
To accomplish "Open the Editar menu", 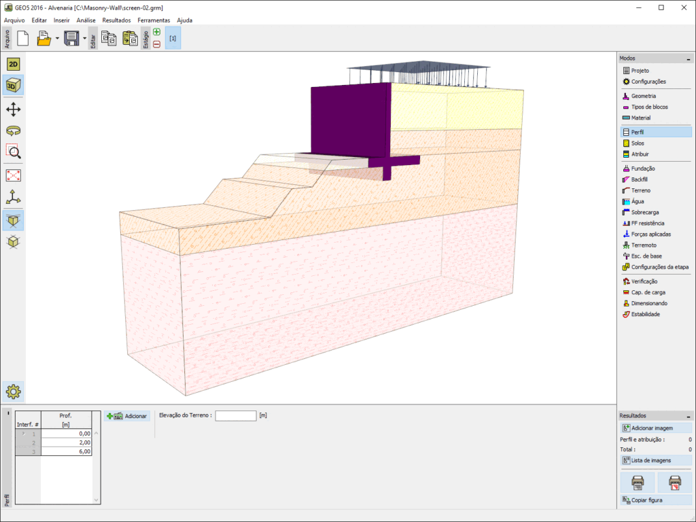I will coord(39,20).
